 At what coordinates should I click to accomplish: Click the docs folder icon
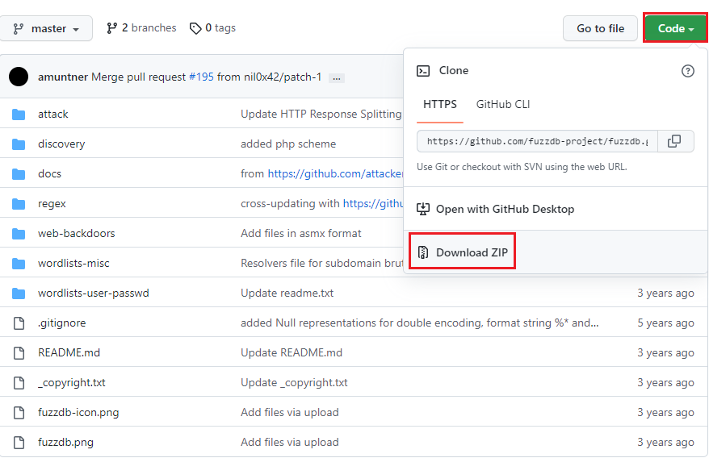[19, 174]
